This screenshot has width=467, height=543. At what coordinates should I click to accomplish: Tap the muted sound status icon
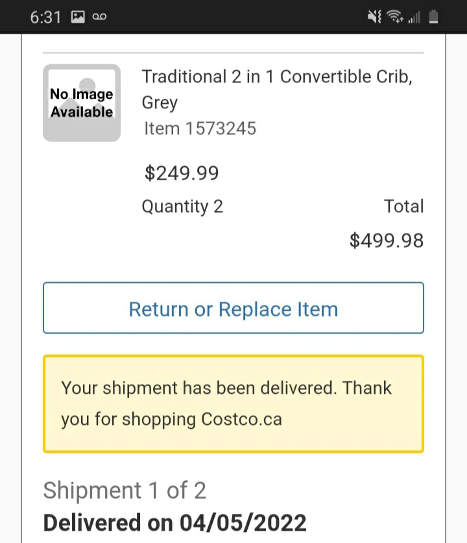[x=374, y=18]
